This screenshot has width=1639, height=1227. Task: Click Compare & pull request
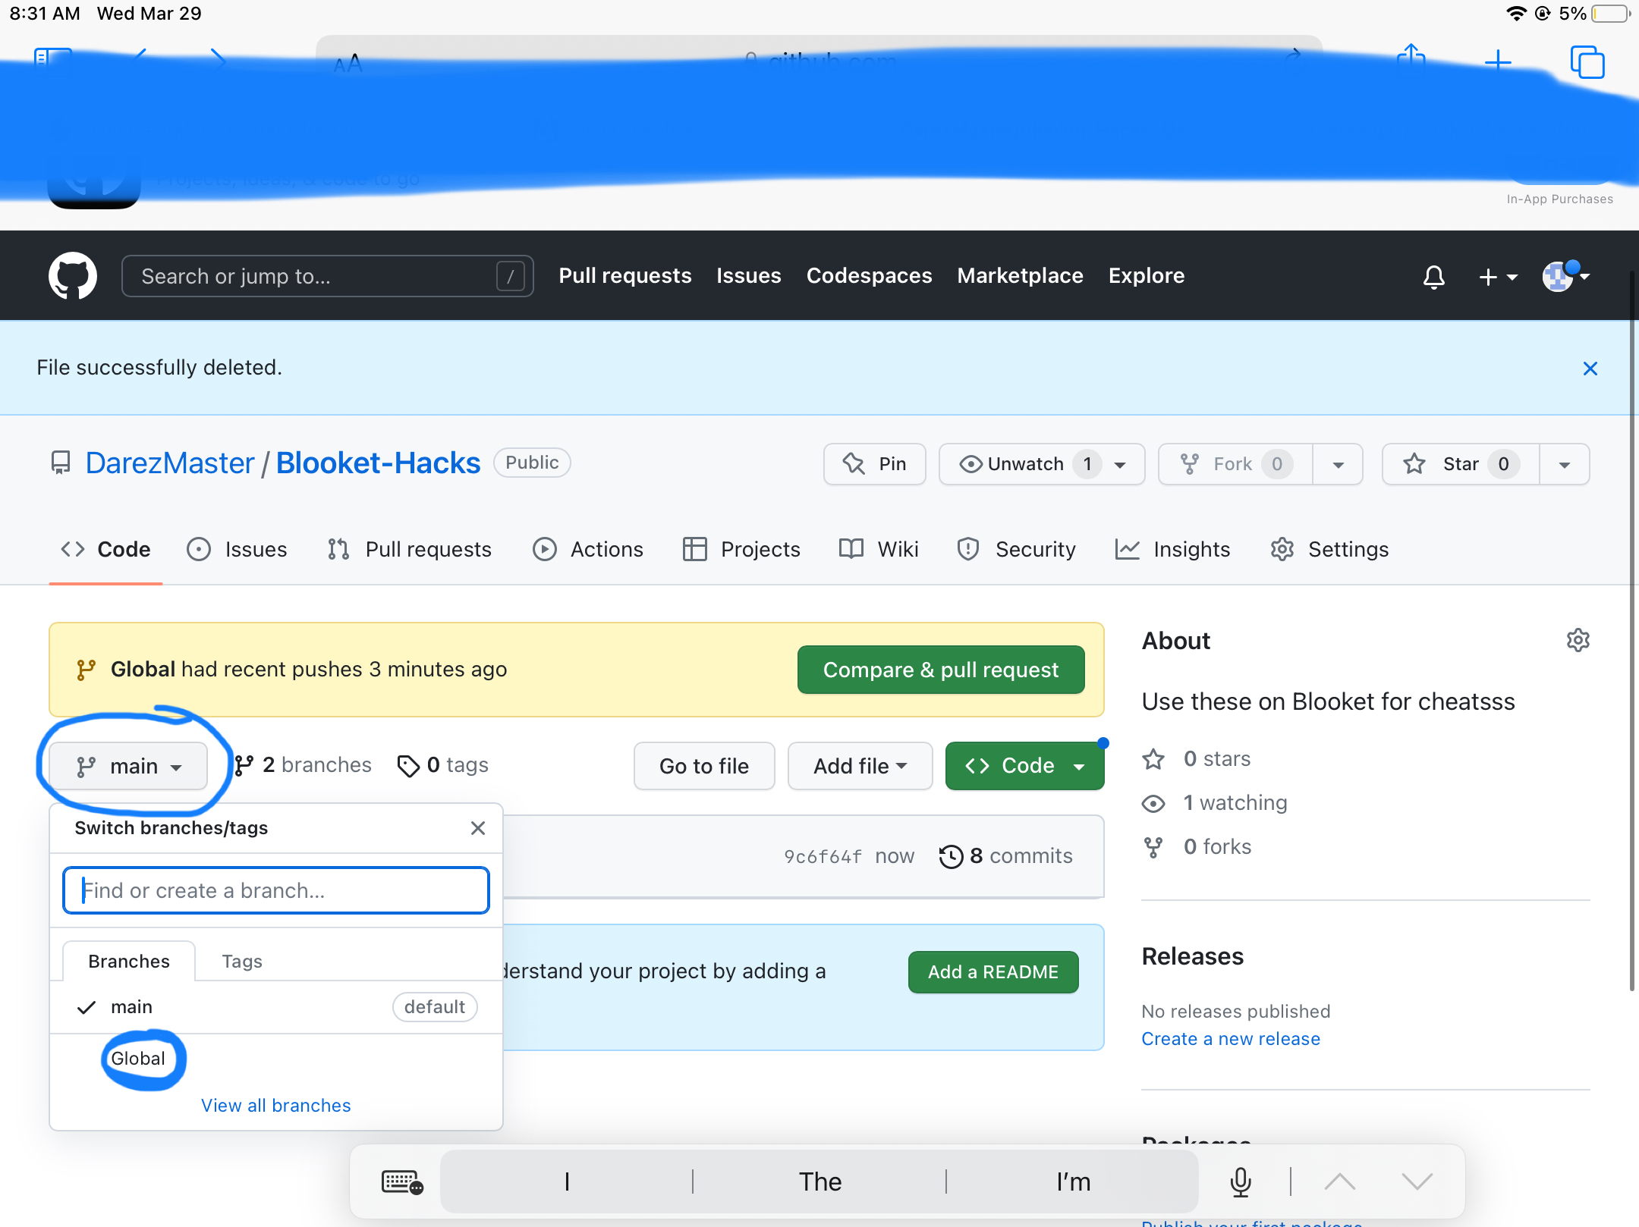click(x=941, y=670)
